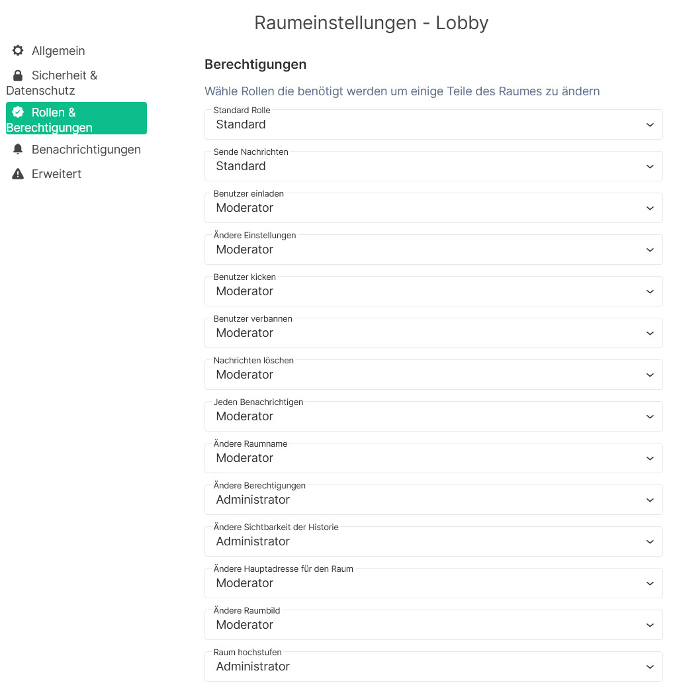Open the Nachrichten löschen dropdown
Screen dimensions: 673x689
(433, 375)
